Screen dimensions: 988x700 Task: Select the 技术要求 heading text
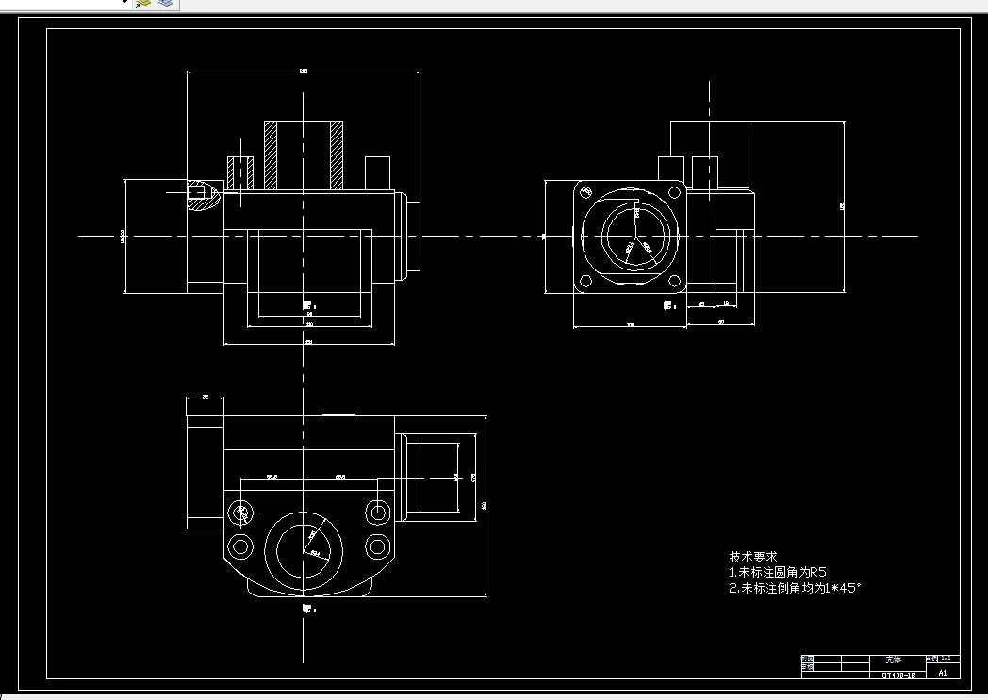[753, 557]
